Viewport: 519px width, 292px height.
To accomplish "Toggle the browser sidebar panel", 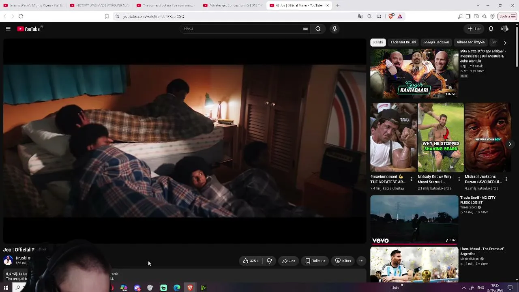I will pos(468,16).
